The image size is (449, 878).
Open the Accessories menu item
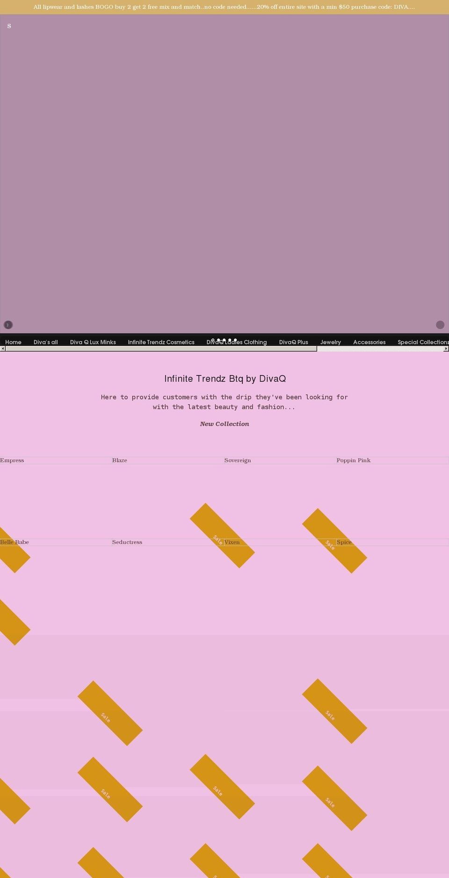click(369, 342)
